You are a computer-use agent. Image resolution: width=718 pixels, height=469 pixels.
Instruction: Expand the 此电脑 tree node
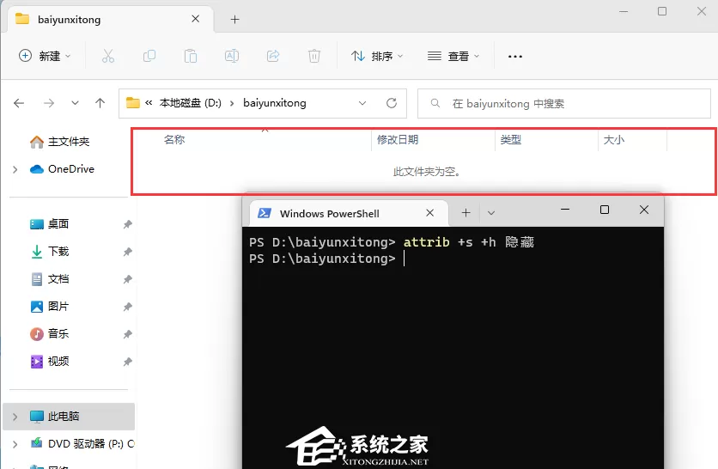[15, 417]
